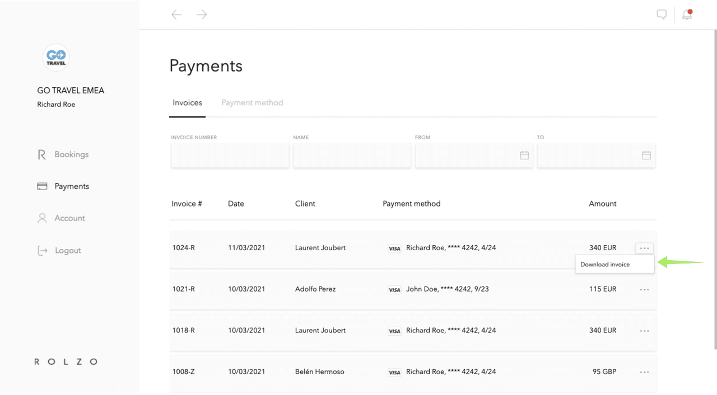Open the chat messages icon
Image resolution: width=717 pixels, height=395 pixels.
[x=662, y=15]
